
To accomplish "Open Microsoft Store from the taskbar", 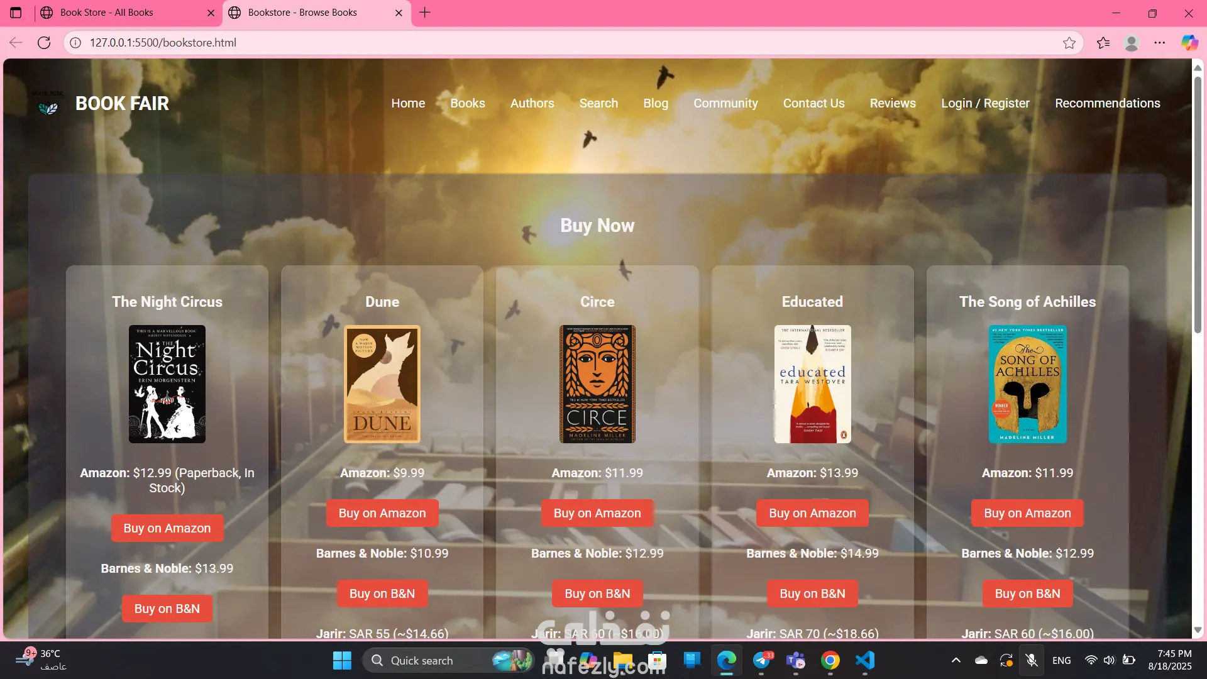I will [658, 660].
